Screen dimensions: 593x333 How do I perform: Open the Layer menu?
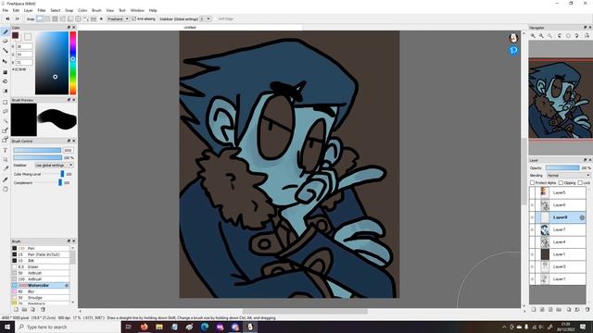click(x=29, y=10)
